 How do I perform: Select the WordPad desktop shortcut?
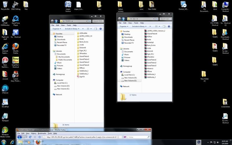(x=5, y=102)
